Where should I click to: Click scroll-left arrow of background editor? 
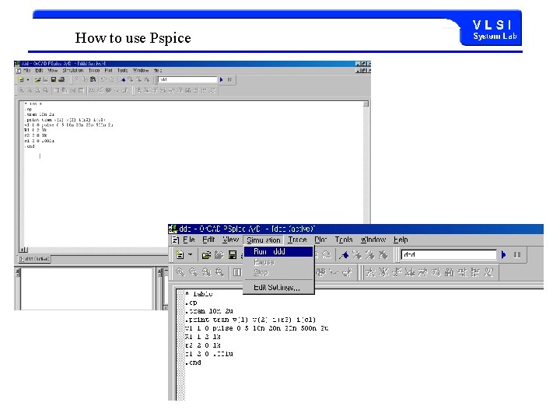22,250
